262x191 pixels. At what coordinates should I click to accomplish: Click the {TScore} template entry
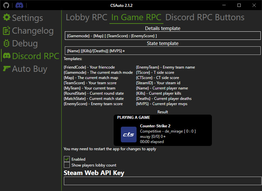[x=155, y=72]
